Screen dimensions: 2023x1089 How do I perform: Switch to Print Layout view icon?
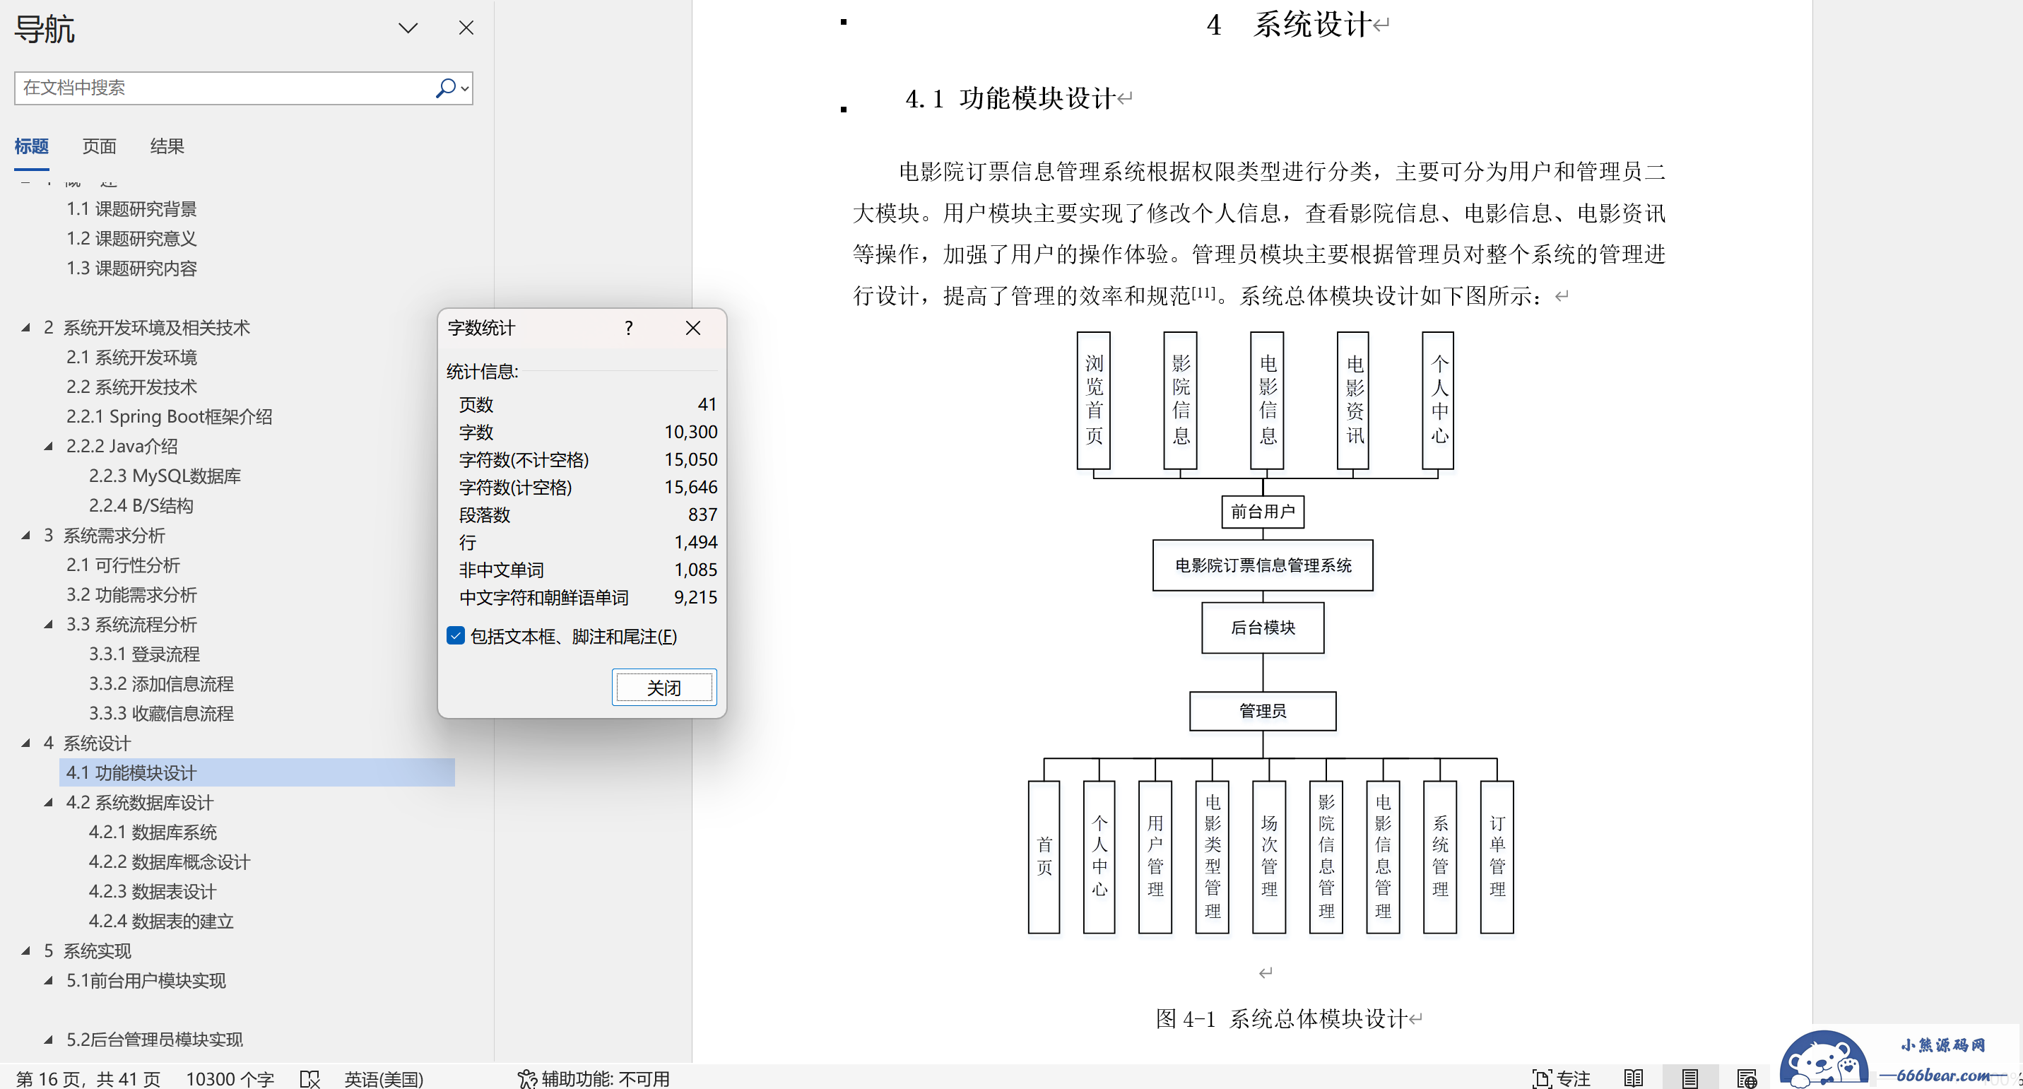1690,1079
